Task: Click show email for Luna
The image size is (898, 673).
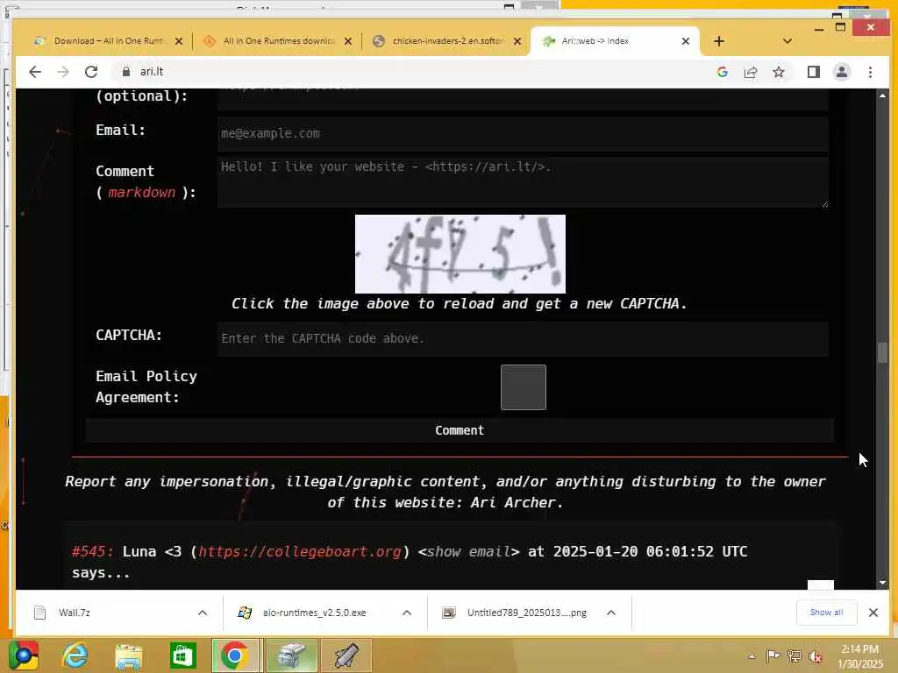Action: coord(468,552)
